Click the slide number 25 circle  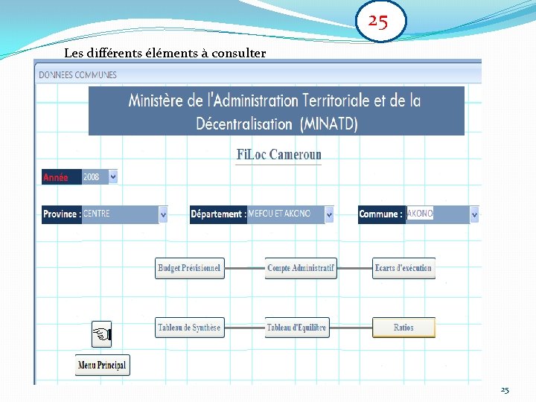coord(381,21)
